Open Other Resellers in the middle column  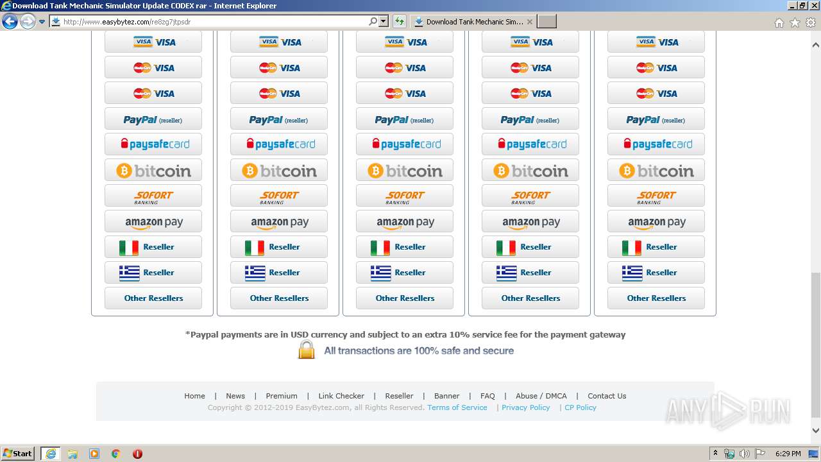click(x=405, y=298)
